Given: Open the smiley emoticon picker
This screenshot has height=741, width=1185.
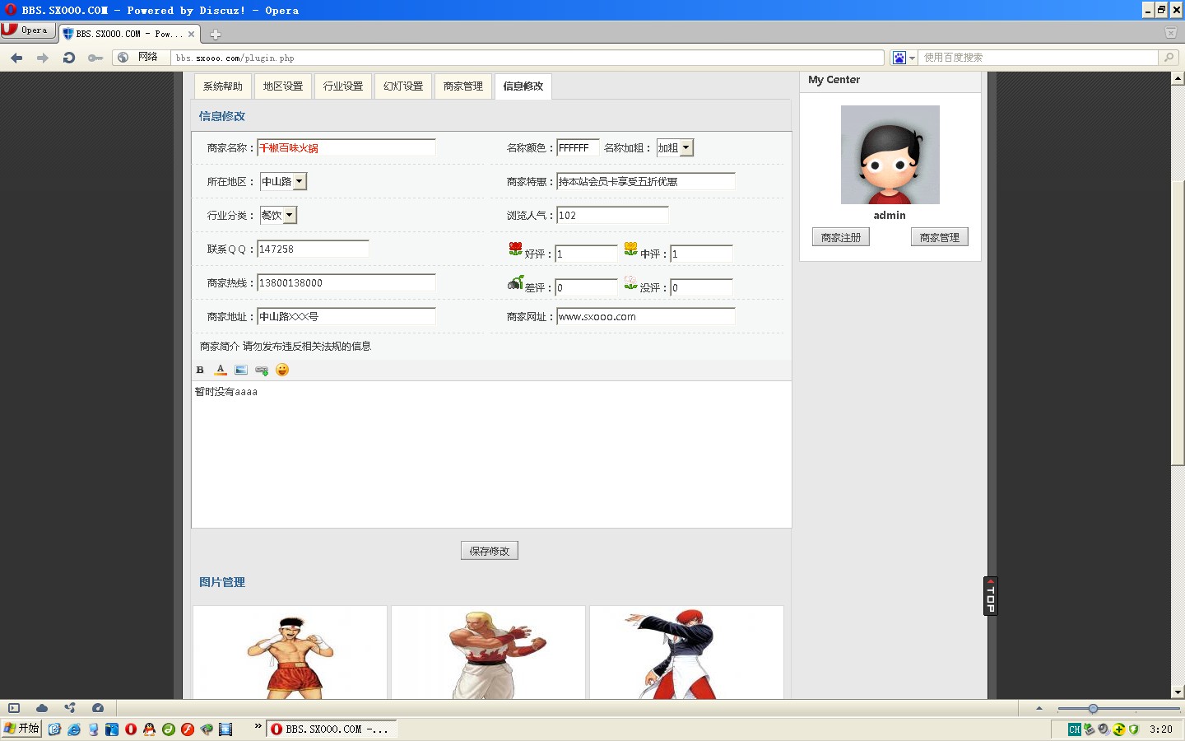Looking at the screenshot, I should [282, 370].
